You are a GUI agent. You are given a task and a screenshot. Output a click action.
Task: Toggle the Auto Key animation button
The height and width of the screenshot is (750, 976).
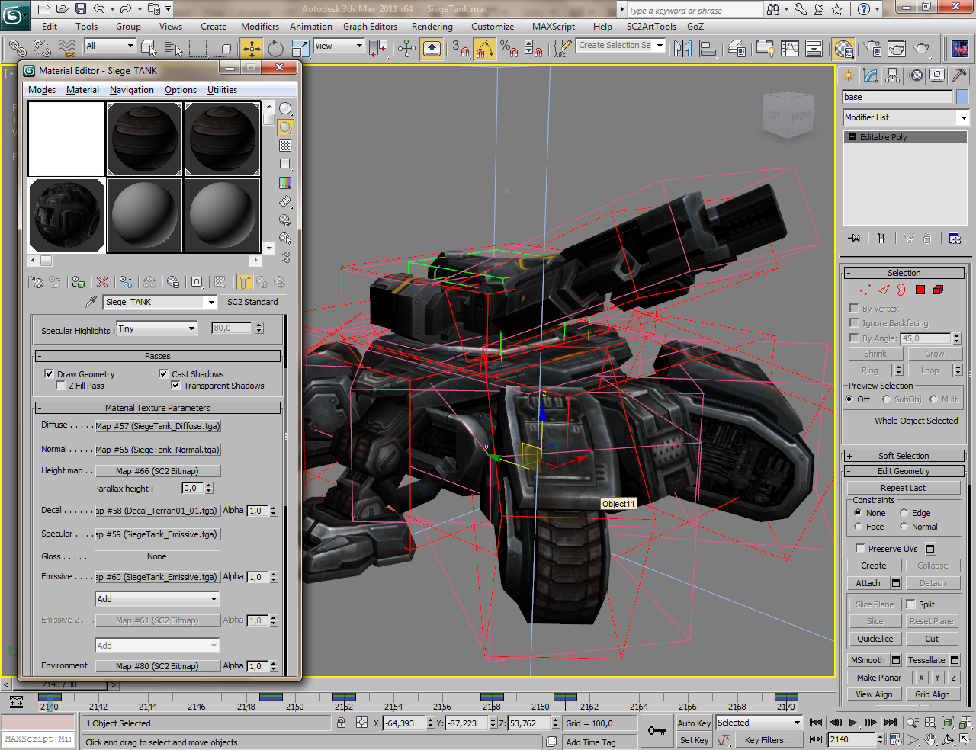click(x=694, y=723)
